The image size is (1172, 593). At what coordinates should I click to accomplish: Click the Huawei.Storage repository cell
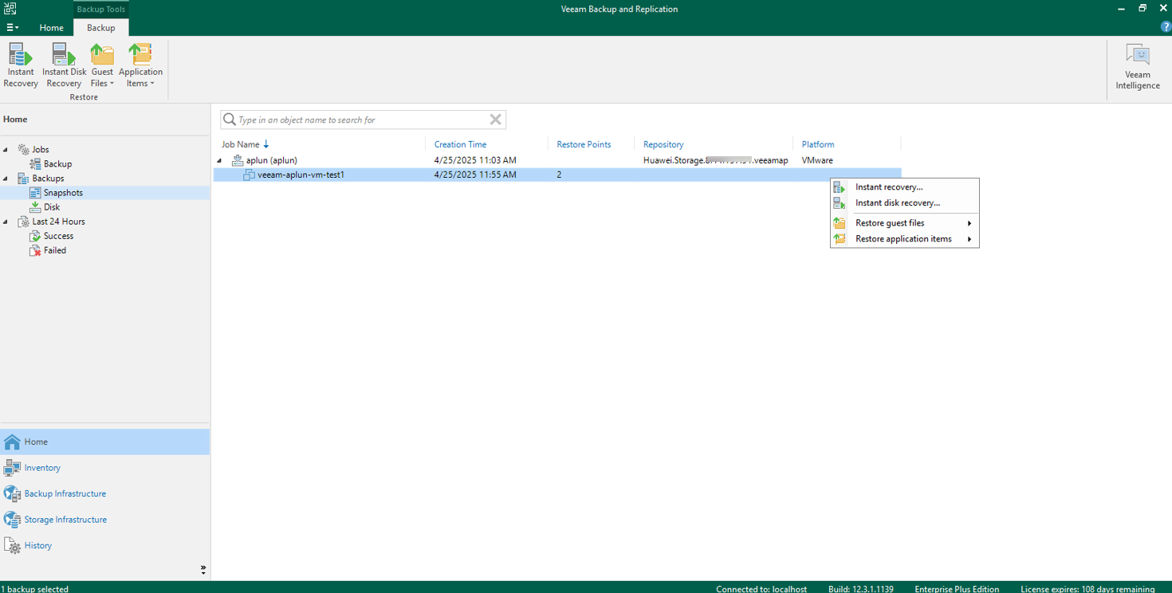tap(715, 160)
